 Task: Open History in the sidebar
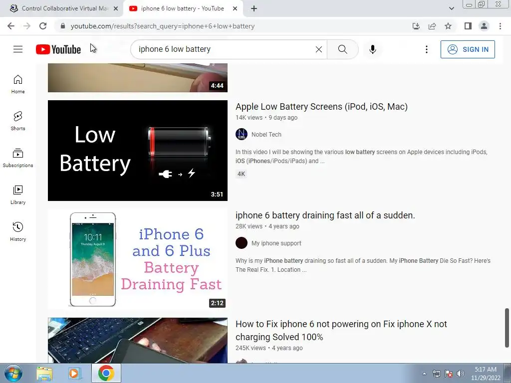tap(18, 231)
